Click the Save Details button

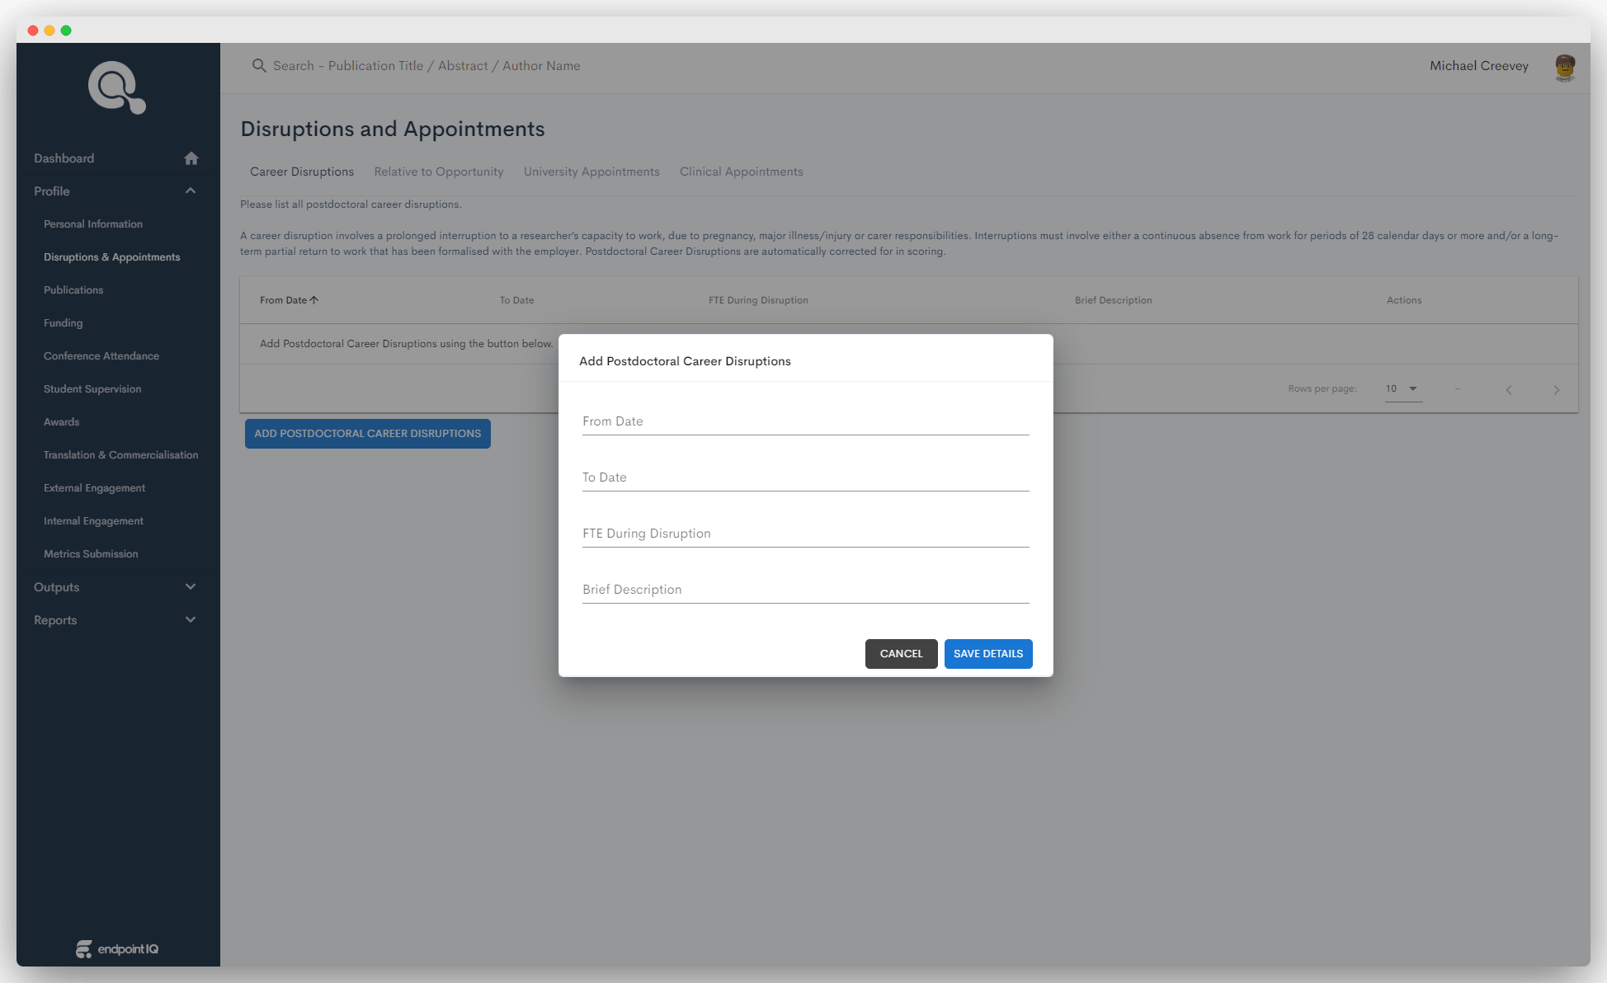click(987, 654)
